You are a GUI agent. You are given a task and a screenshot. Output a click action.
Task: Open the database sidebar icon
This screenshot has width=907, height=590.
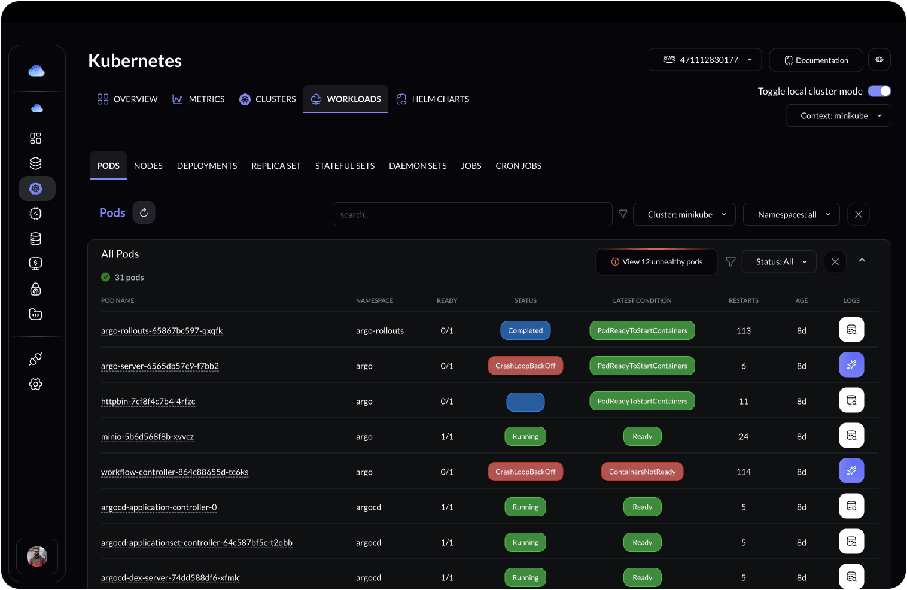coord(36,239)
